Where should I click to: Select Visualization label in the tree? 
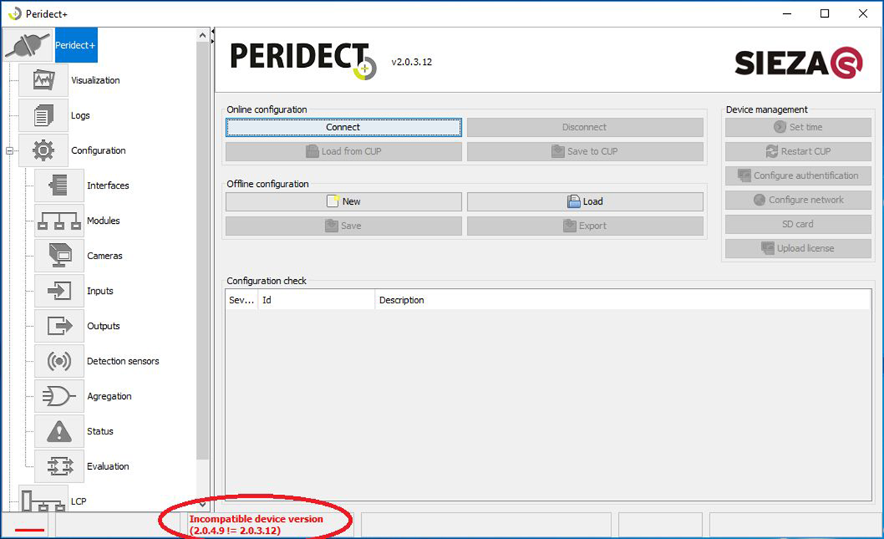[x=96, y=80]
